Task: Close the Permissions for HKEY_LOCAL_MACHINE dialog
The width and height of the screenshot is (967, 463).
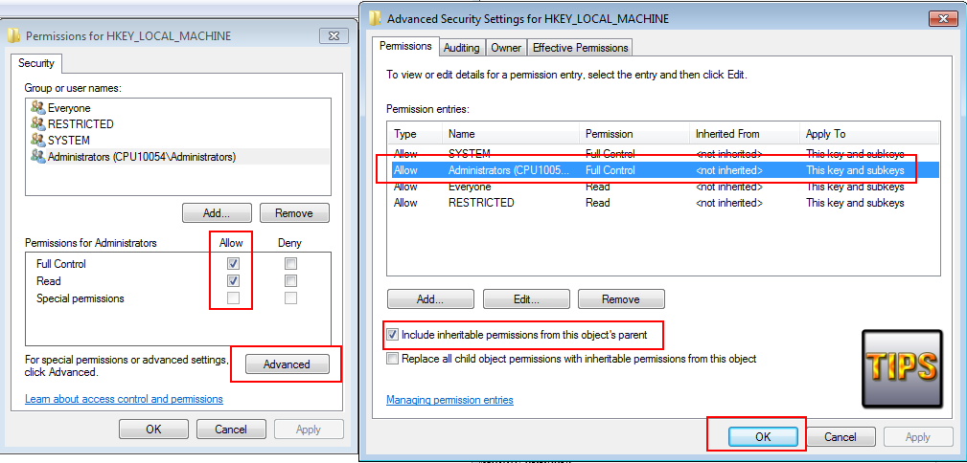Action: [334, 35]
